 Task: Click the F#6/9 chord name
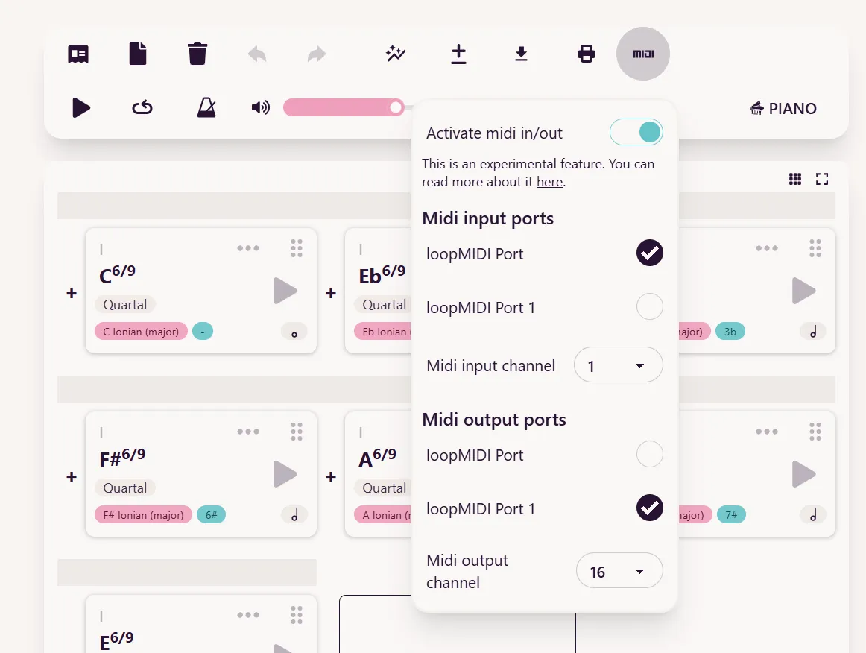tap(122, 458)
